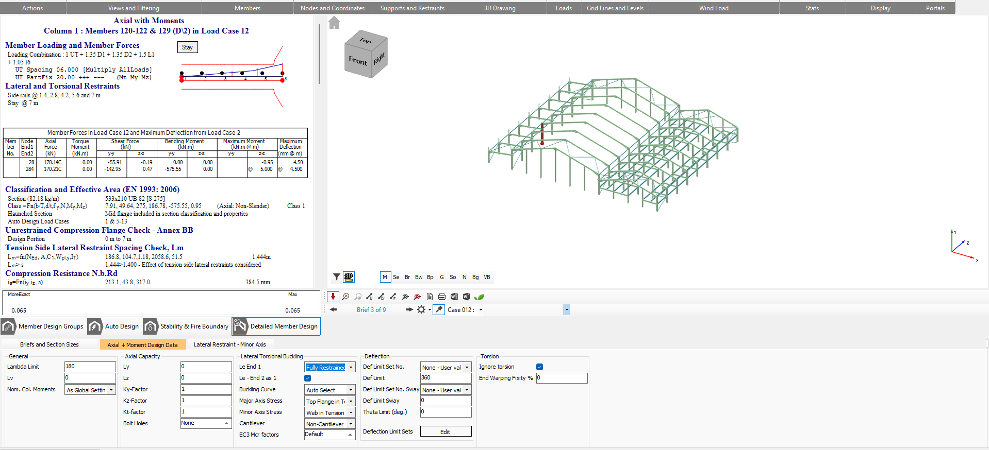Image resolution: width=989 pixels, height=450 pixels.
Task: Toggle the M display filter button
Action: [x=385, y=277]
